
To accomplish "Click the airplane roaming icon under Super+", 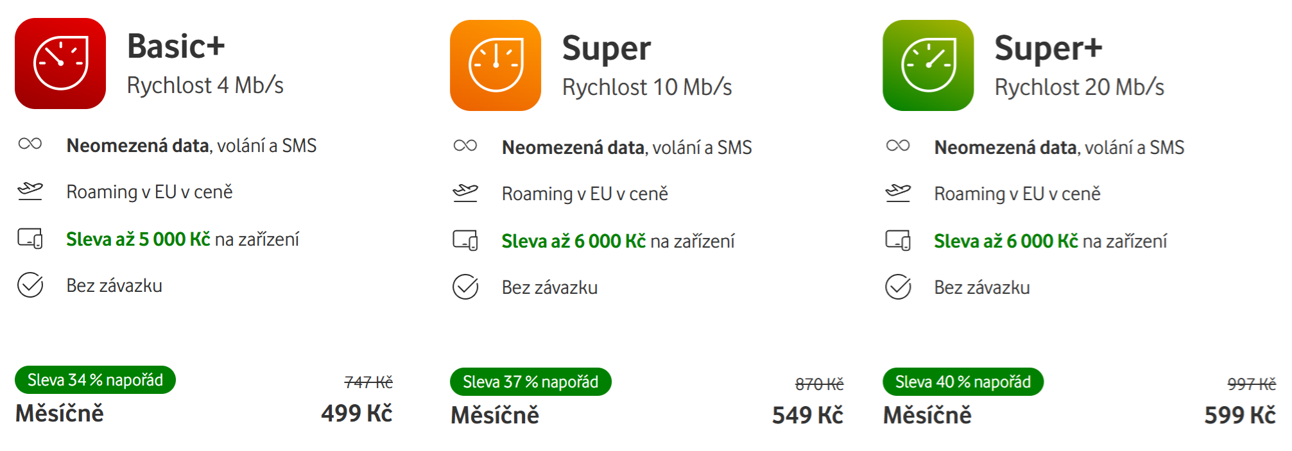I will click(x=898, y=192).
